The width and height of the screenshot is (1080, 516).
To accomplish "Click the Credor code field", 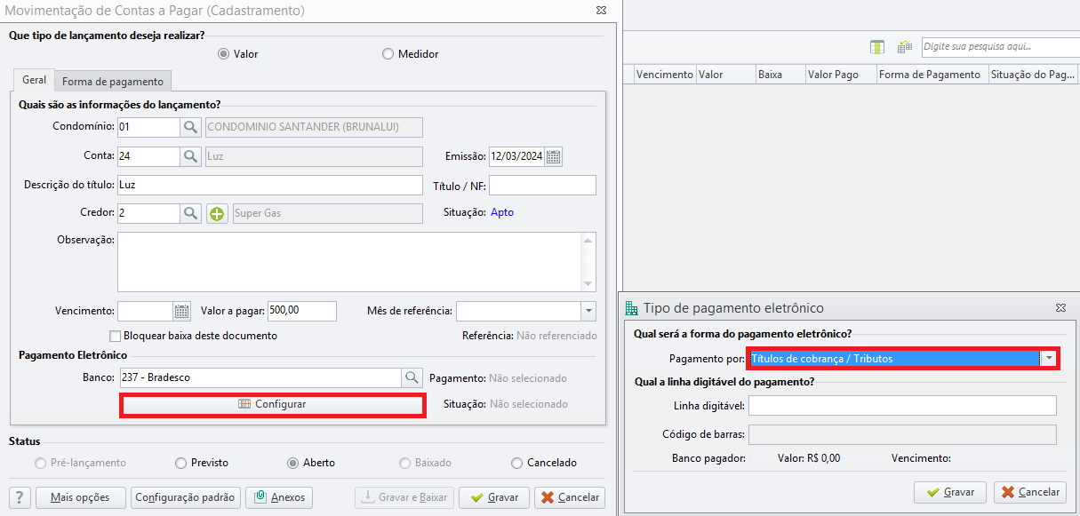I will pos(148,213).
